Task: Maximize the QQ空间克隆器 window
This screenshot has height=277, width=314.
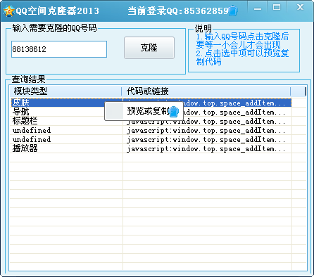Action: (277, 8)
